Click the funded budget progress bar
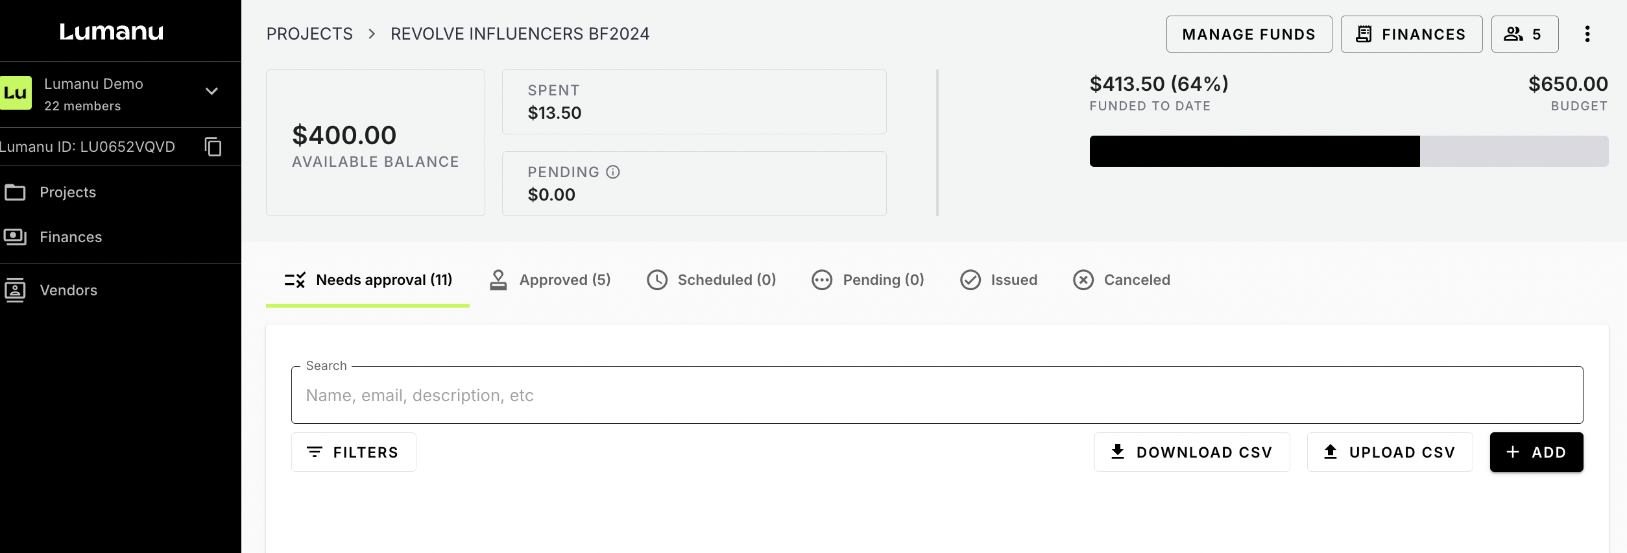Image resolution: width=1627 pixels, height=553 pixels. (1348, 151)
